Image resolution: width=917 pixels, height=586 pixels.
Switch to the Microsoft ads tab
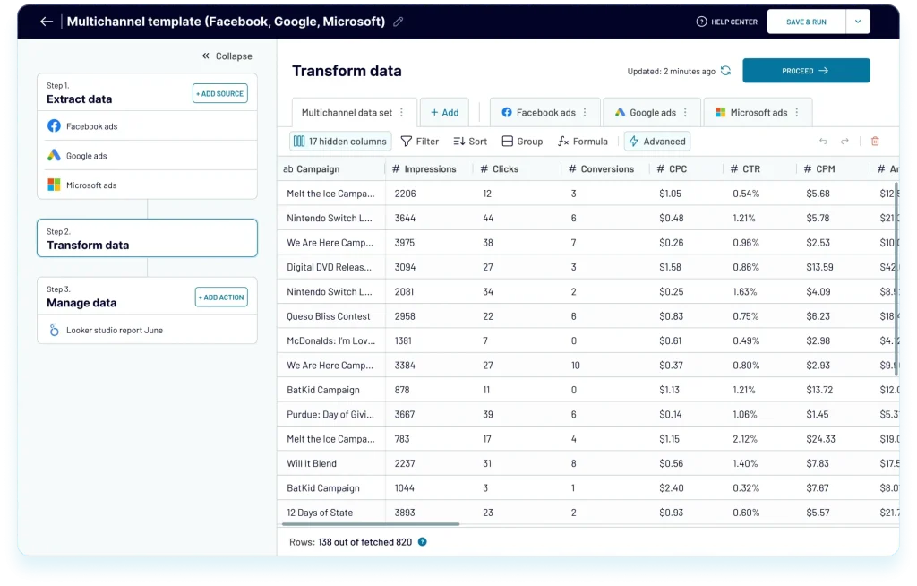point(759,112)
